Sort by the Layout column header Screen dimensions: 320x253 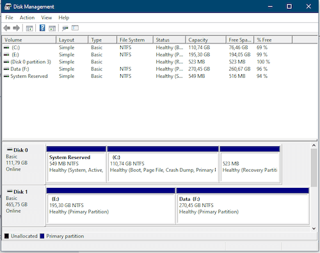[72, 40]
